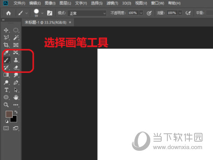Select the Pen tool

[x=16, y=83]
